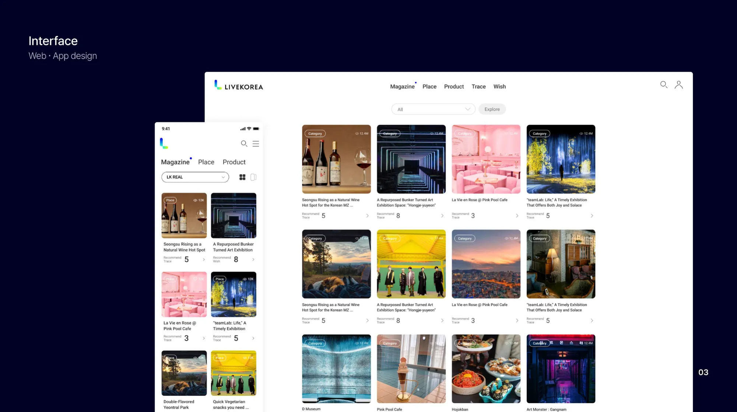Click the web search magnifier icon
The height and width of the screenshot is (412, 737).
click(664, 85)
